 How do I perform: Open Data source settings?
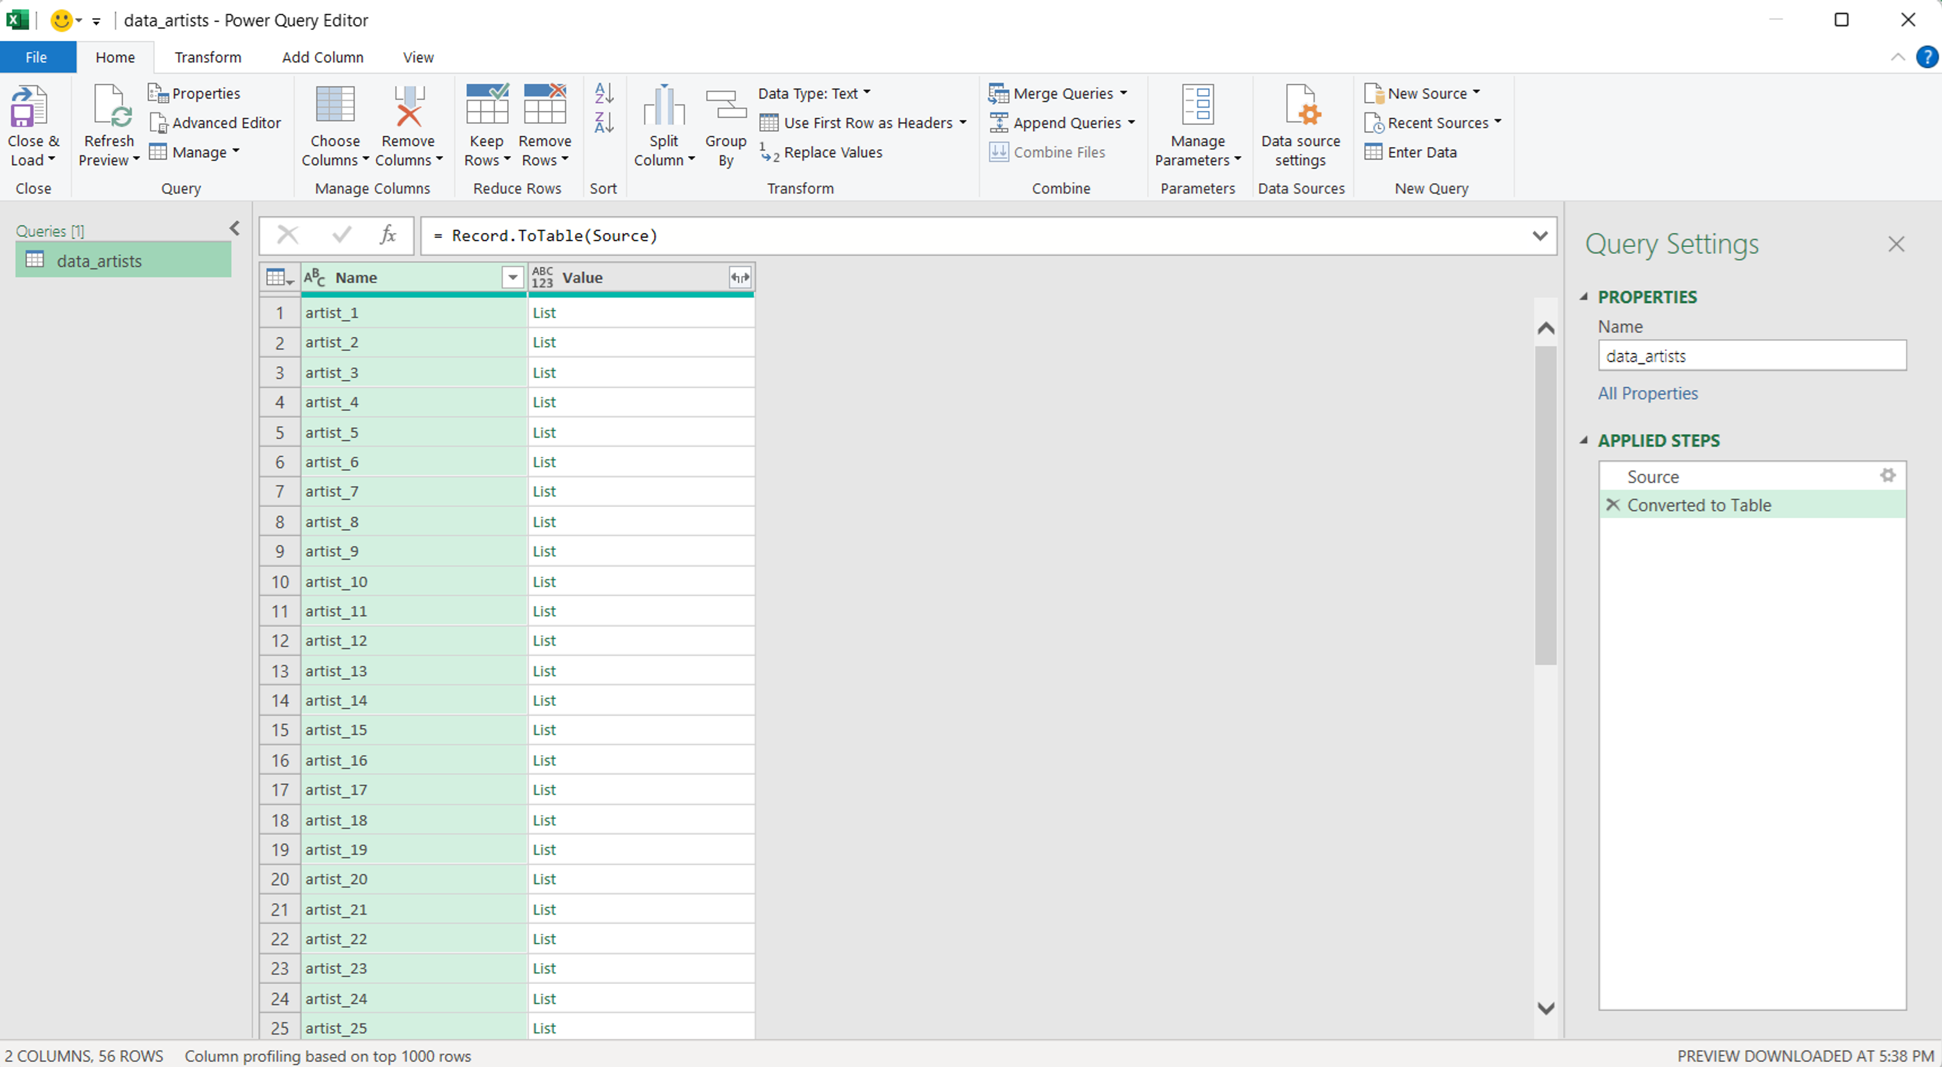pyautogui.click(x=1300, y=107)
